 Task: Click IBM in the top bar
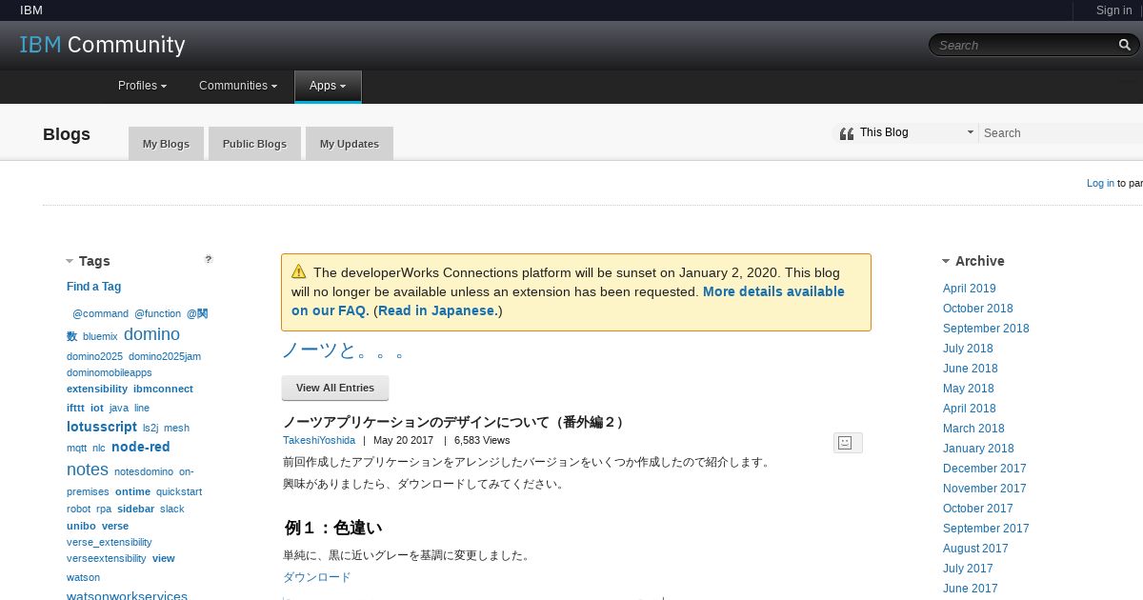(x=31, y=10)
